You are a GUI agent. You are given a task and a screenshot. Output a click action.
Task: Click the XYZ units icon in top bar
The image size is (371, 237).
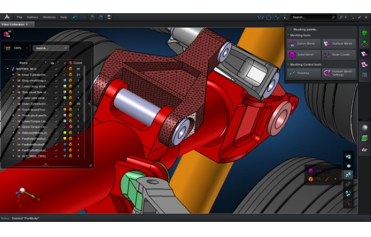pos(261,17)
